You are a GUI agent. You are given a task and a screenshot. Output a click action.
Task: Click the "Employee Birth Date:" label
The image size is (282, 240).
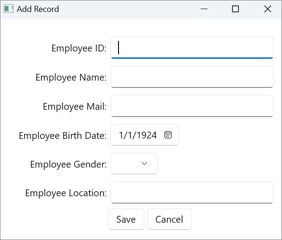[x=62, y=136]
